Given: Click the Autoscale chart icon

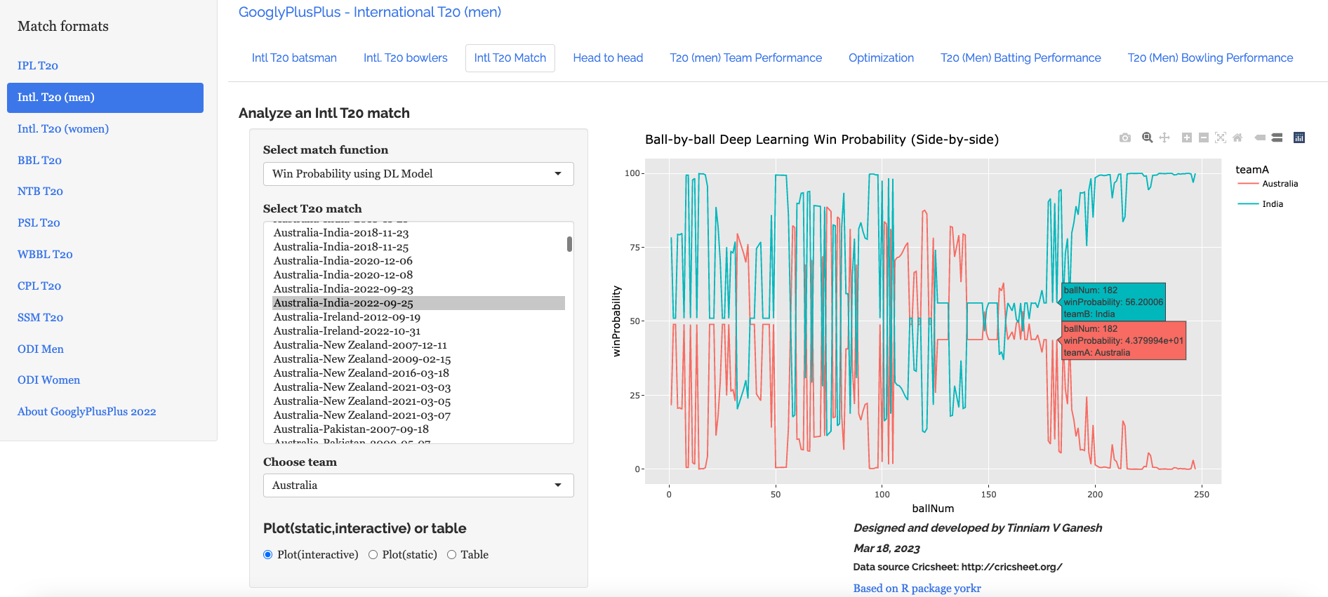Looking at the screenshot, I should (x=1221, y=137).
